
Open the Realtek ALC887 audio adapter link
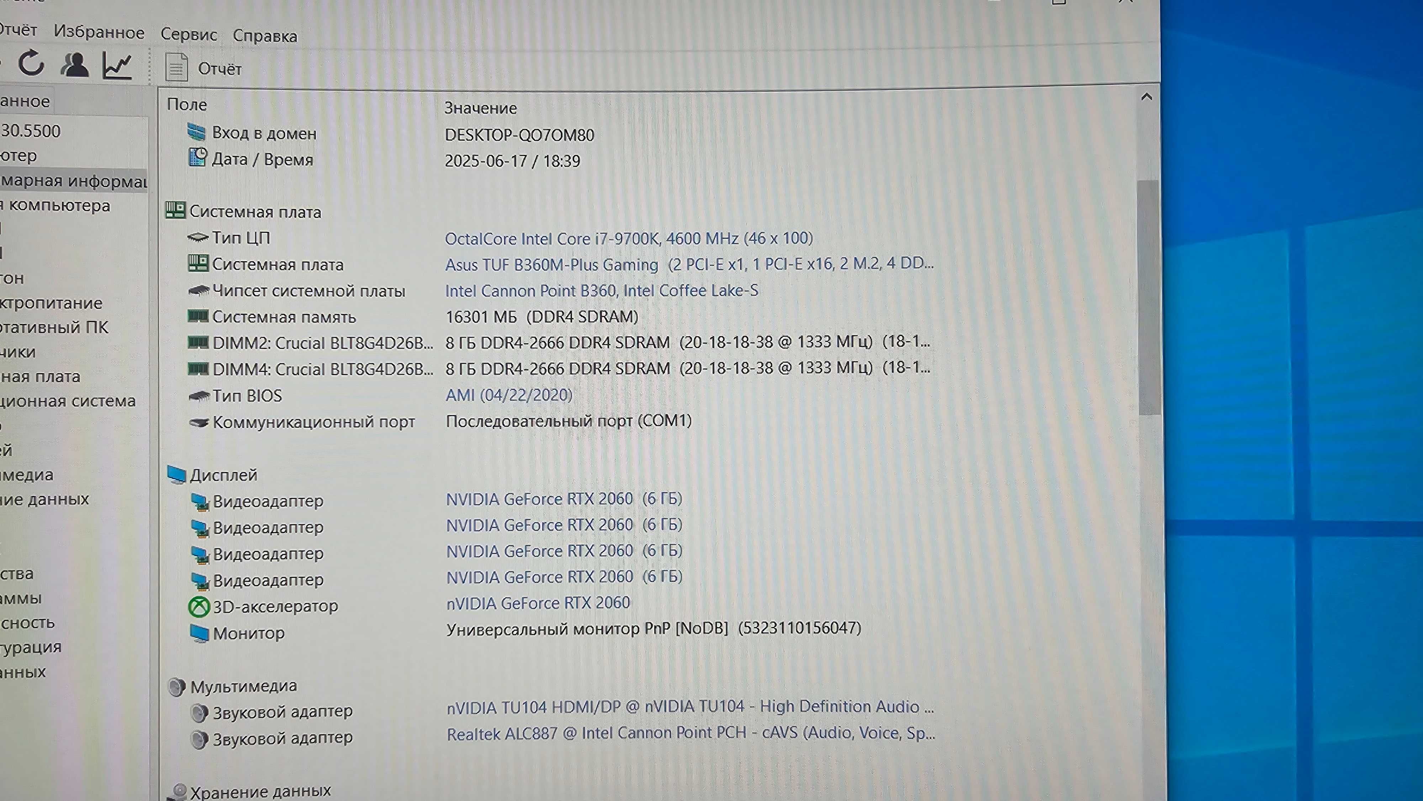point(691,733)
